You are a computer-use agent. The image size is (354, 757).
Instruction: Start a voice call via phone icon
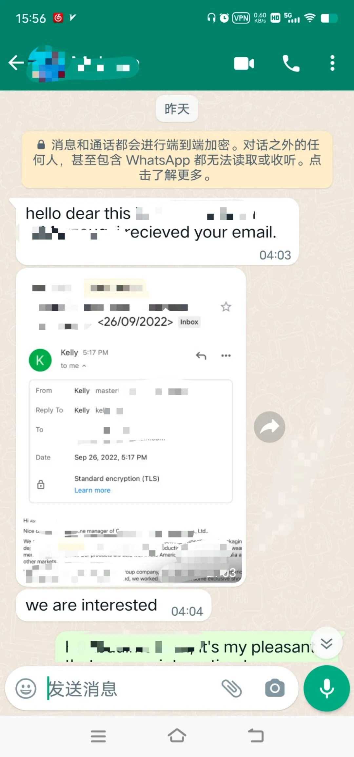291,64
